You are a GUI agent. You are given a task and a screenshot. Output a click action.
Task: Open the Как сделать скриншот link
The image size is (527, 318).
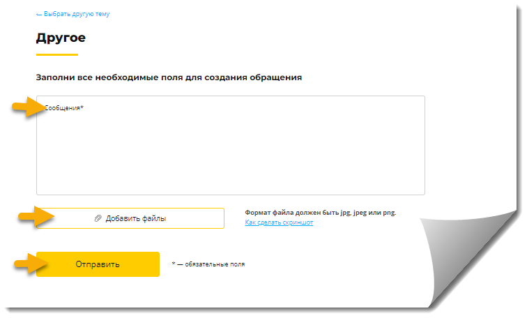click(x=279, y=222)
